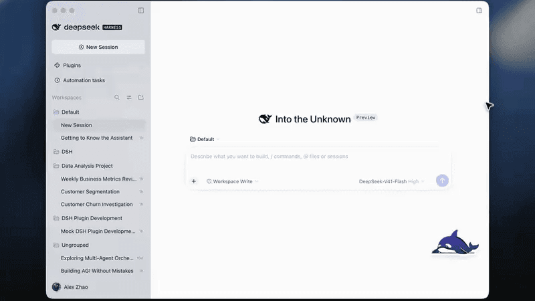Image resolution: width=535 pixels, height=301 pixels.
Task: Open Customer Churn Investigation session
Action: 99,205
